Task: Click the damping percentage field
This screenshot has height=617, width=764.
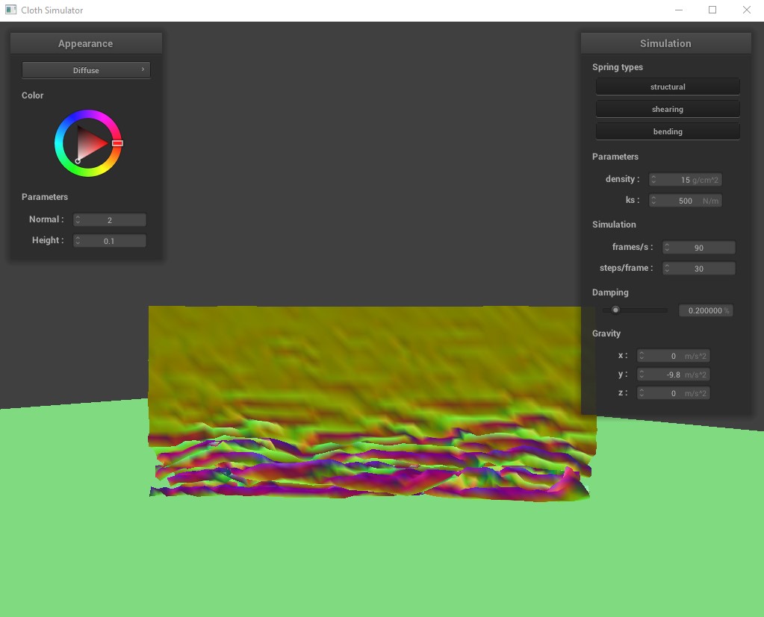Action: [x=706, y=310]
